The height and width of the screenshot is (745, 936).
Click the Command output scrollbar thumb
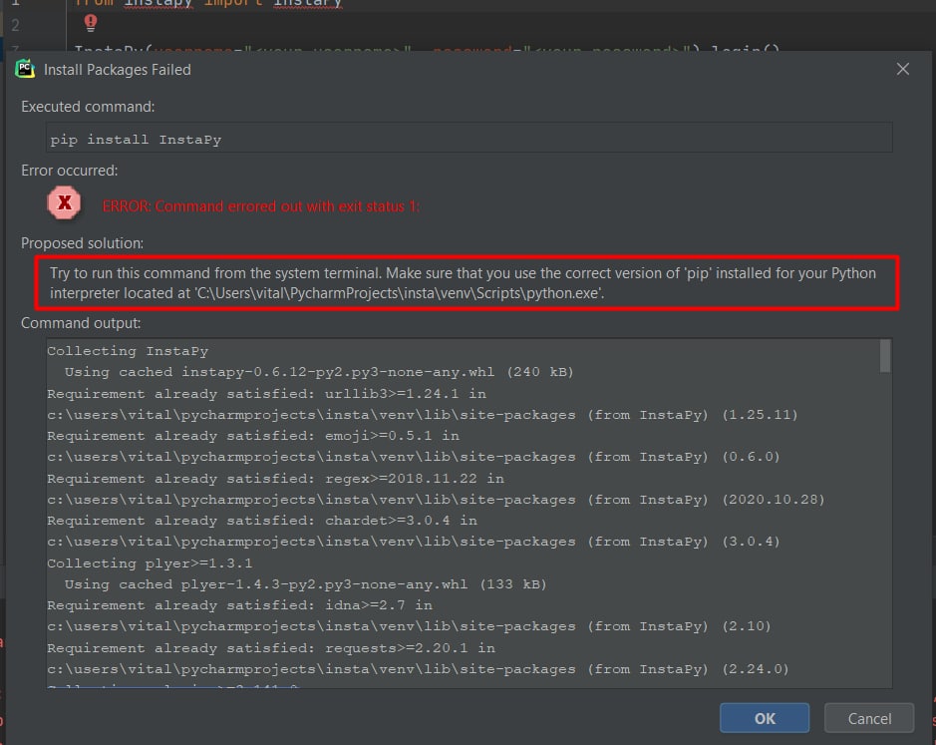885,356
